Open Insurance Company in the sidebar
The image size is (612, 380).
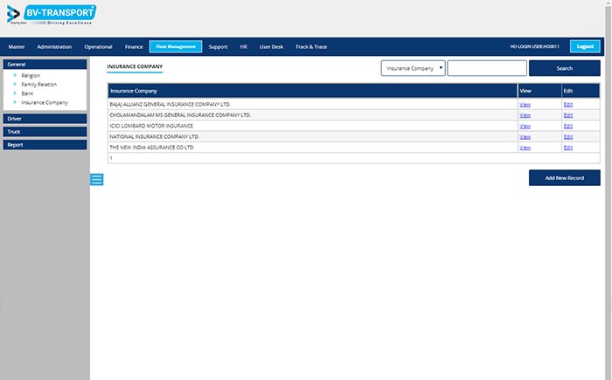pyautogui.click(x=45, y=102)
